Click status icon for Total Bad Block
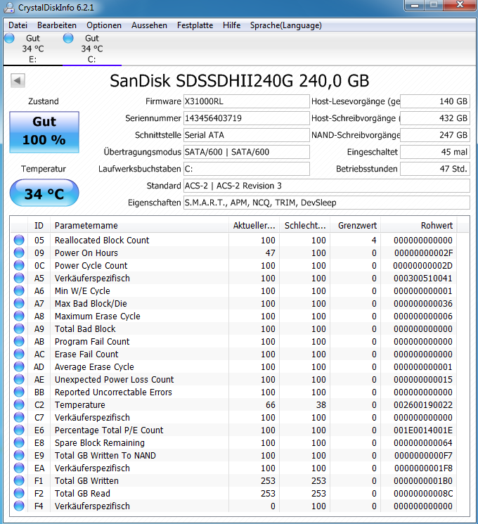The image size is (478, 524). coord(19,329)
